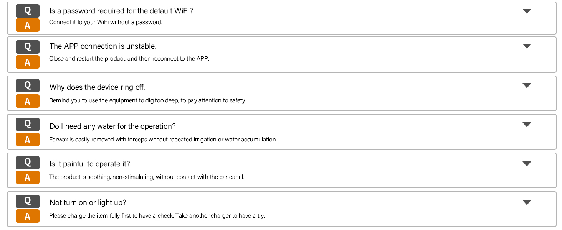Click the orange A icon for restart answer

pyautogui.click(x=28, y=62)
